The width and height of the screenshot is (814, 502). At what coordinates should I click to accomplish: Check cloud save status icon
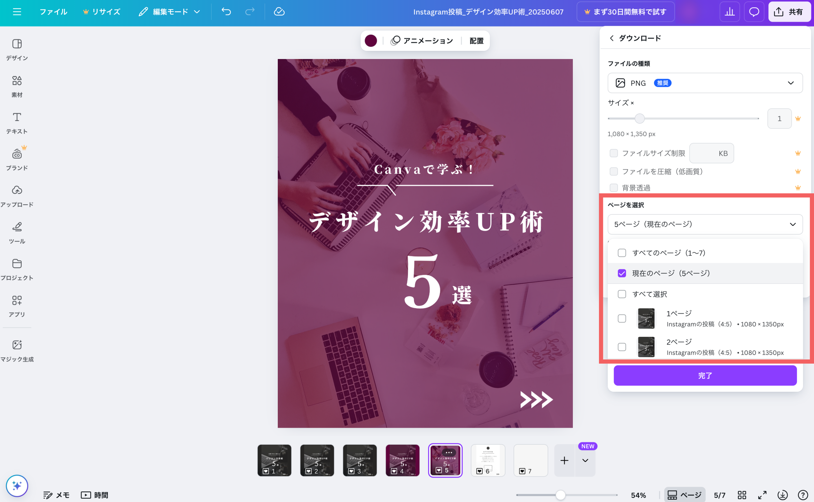pos(279,12)
